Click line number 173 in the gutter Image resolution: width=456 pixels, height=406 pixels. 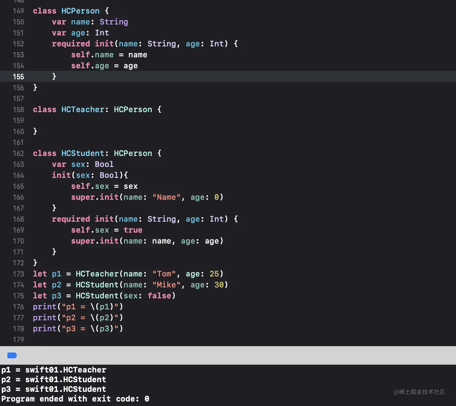coord(18,274)
